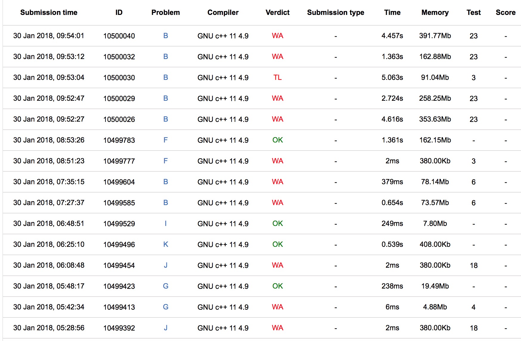Click the Compiler column header
Image resolution: width=521 pixels, height=341 pixels.
pos(223,13)
